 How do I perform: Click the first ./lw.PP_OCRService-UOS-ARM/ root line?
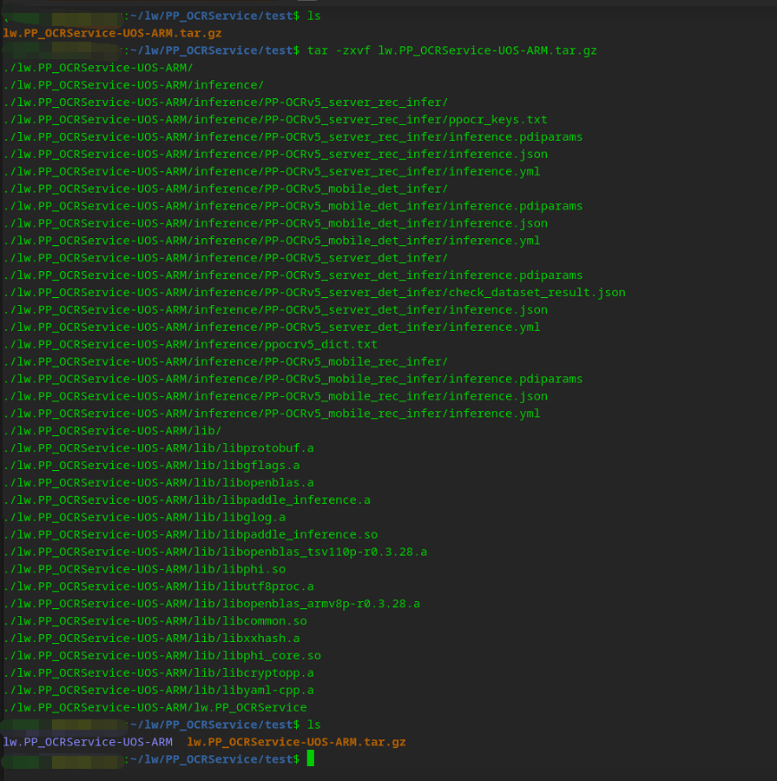click(98, 68)
